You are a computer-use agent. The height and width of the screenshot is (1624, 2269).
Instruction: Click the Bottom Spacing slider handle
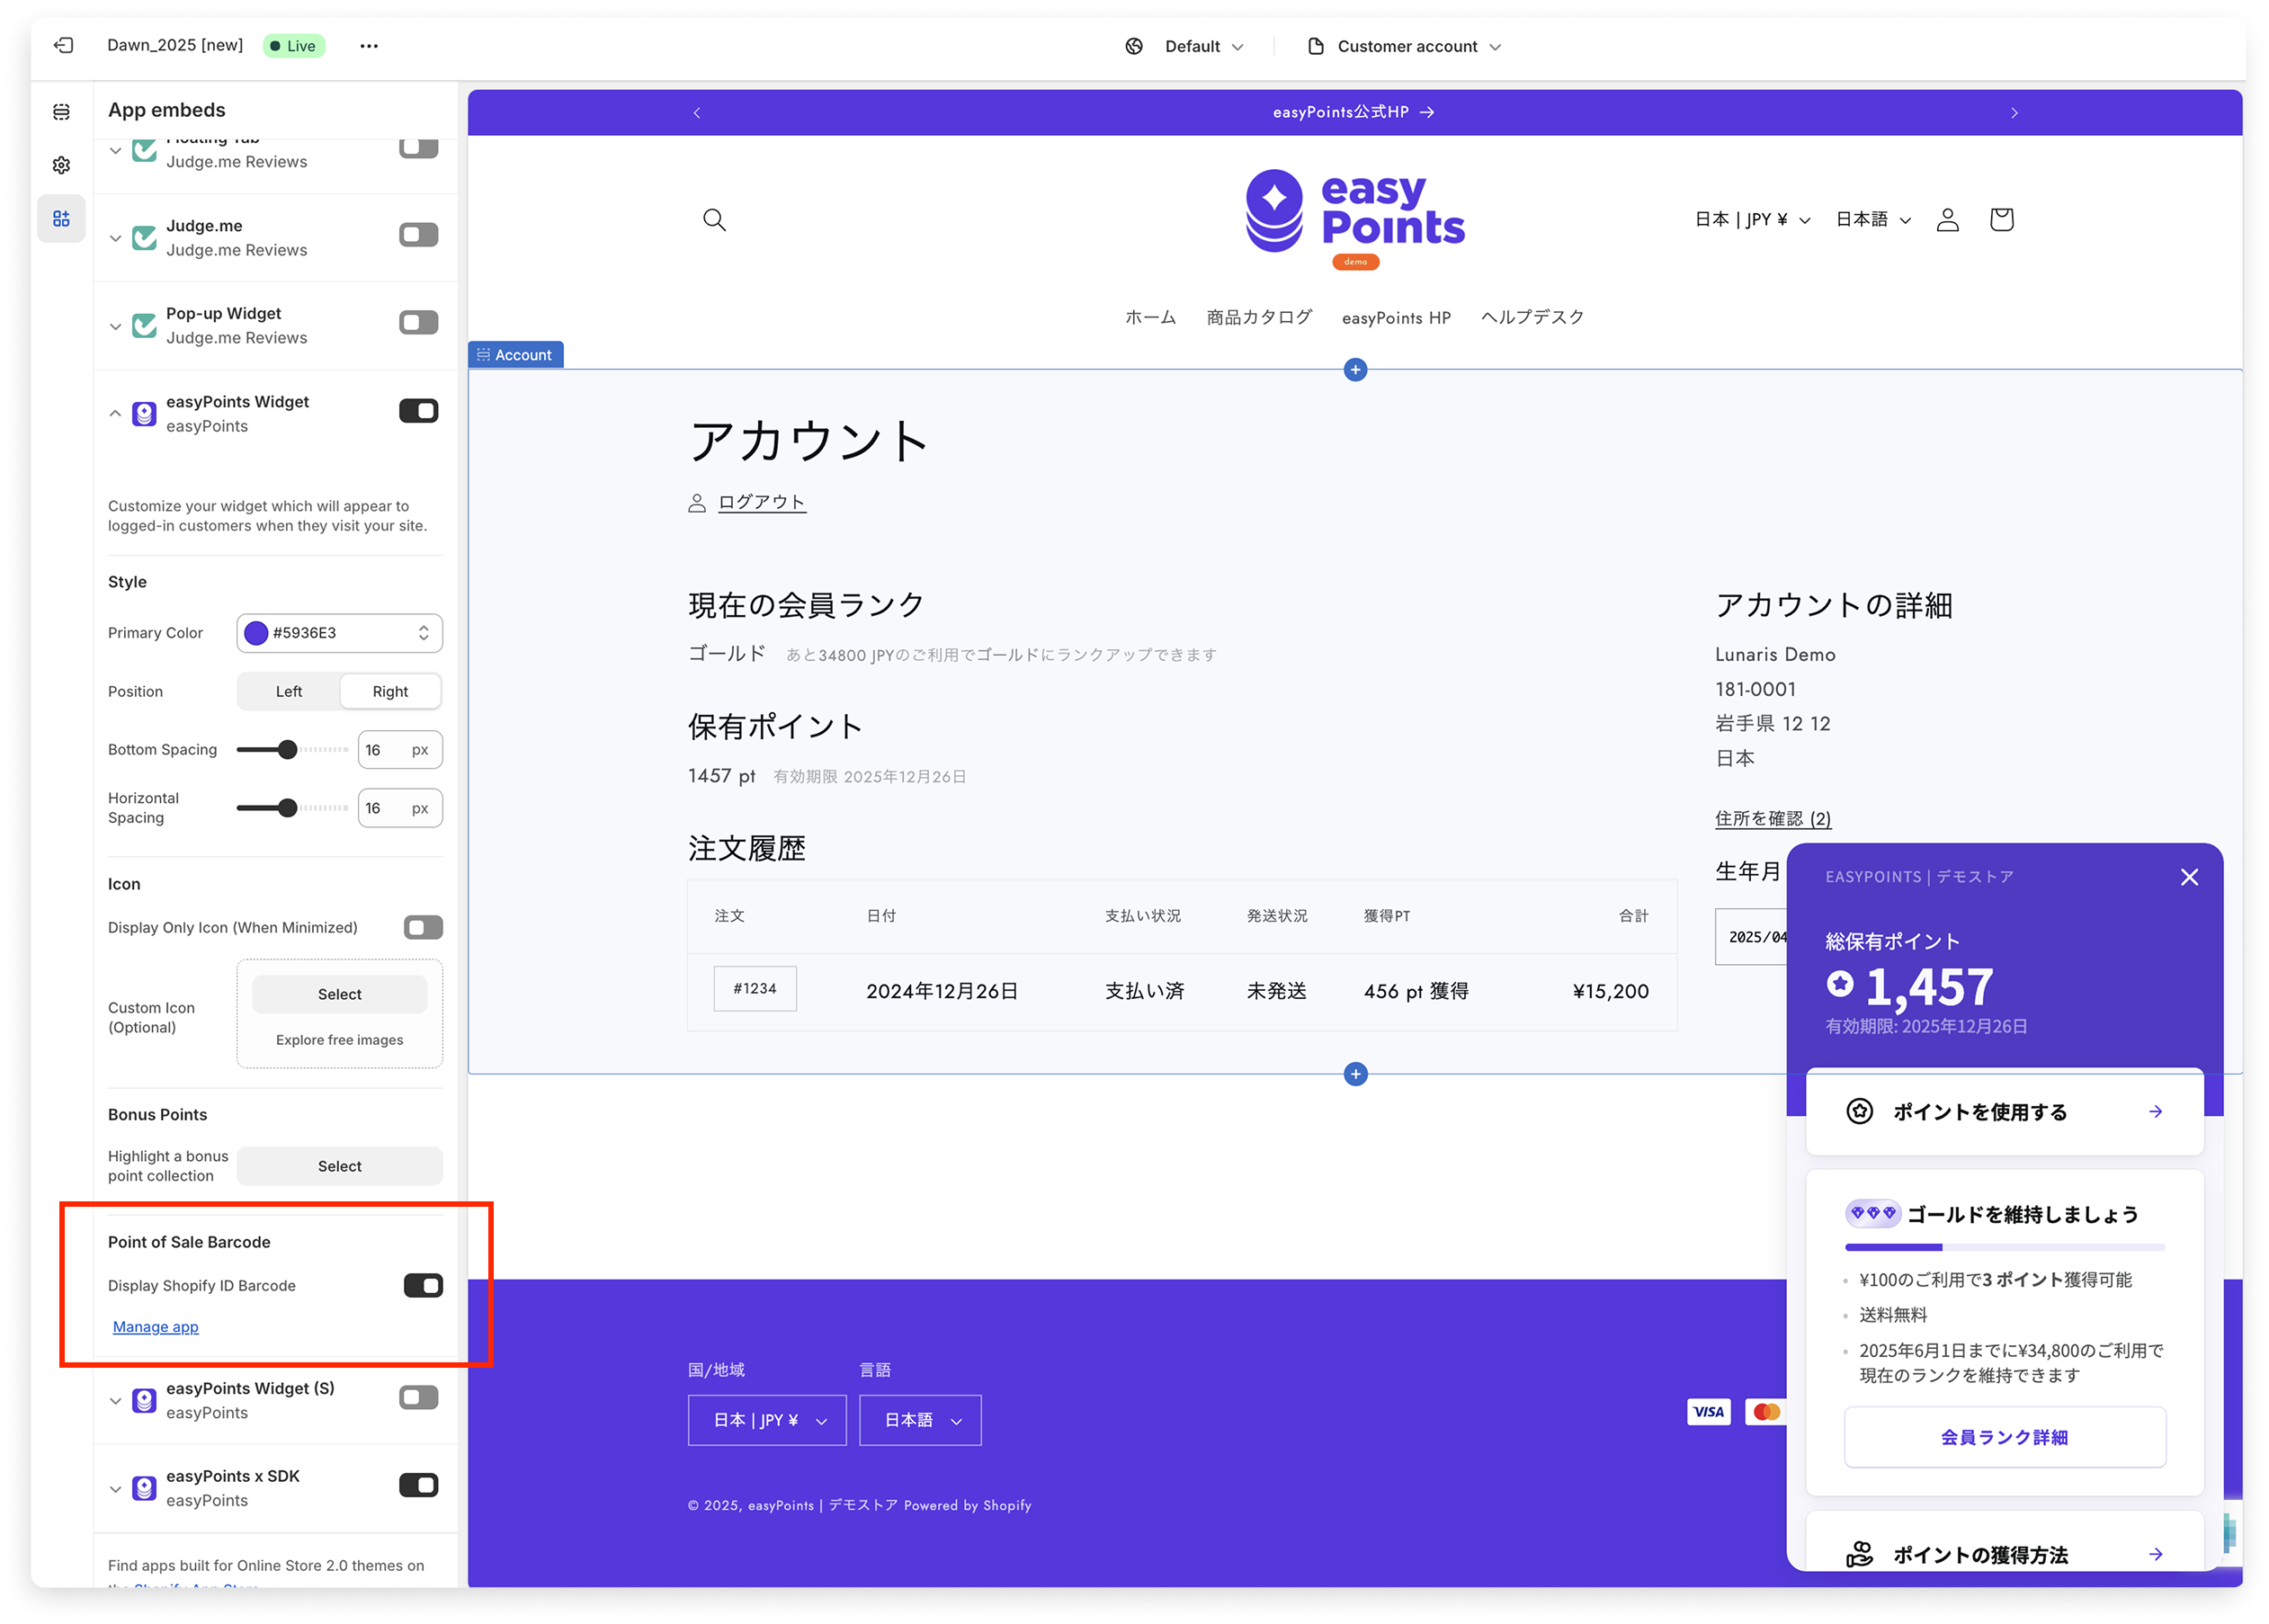pyautogui.click(x=288, y=749)
